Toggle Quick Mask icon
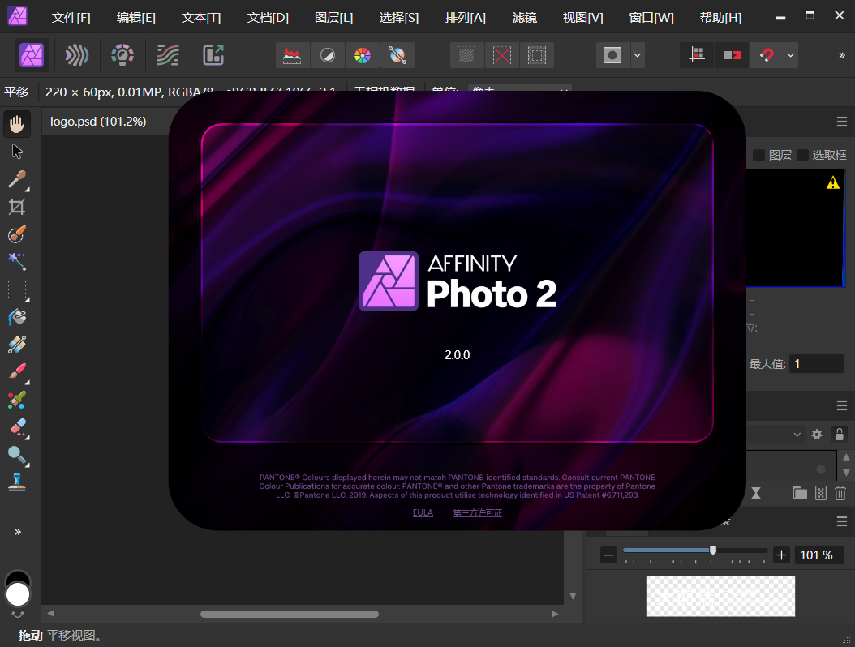The width and height of the screenshot is (855, 647). (612, 55)
